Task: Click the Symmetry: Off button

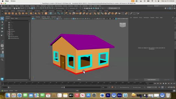Action: 73,8
